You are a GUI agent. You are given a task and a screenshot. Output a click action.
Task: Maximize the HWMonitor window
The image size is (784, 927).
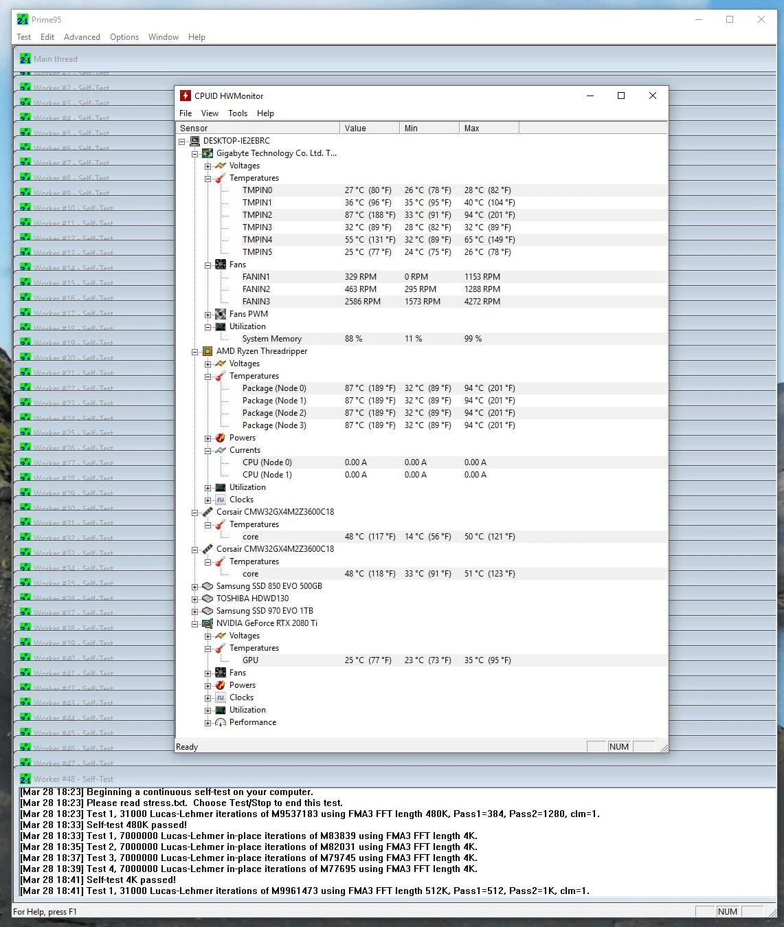click(x=621, y=96)
